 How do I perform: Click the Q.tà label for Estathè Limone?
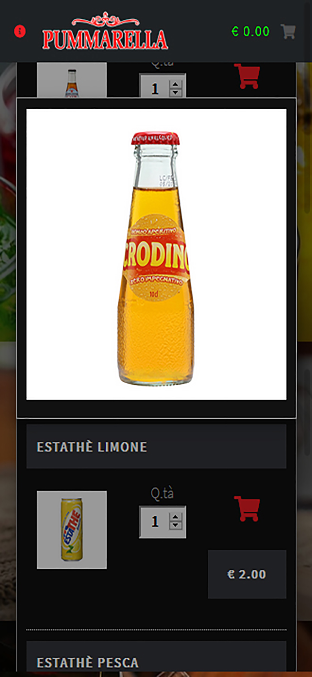162,493
